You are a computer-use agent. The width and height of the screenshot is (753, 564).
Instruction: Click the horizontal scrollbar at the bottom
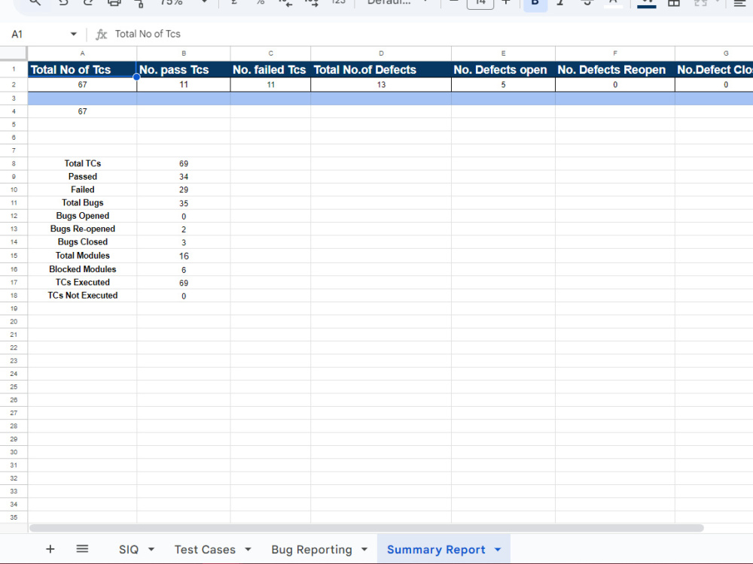coord(367,528)
